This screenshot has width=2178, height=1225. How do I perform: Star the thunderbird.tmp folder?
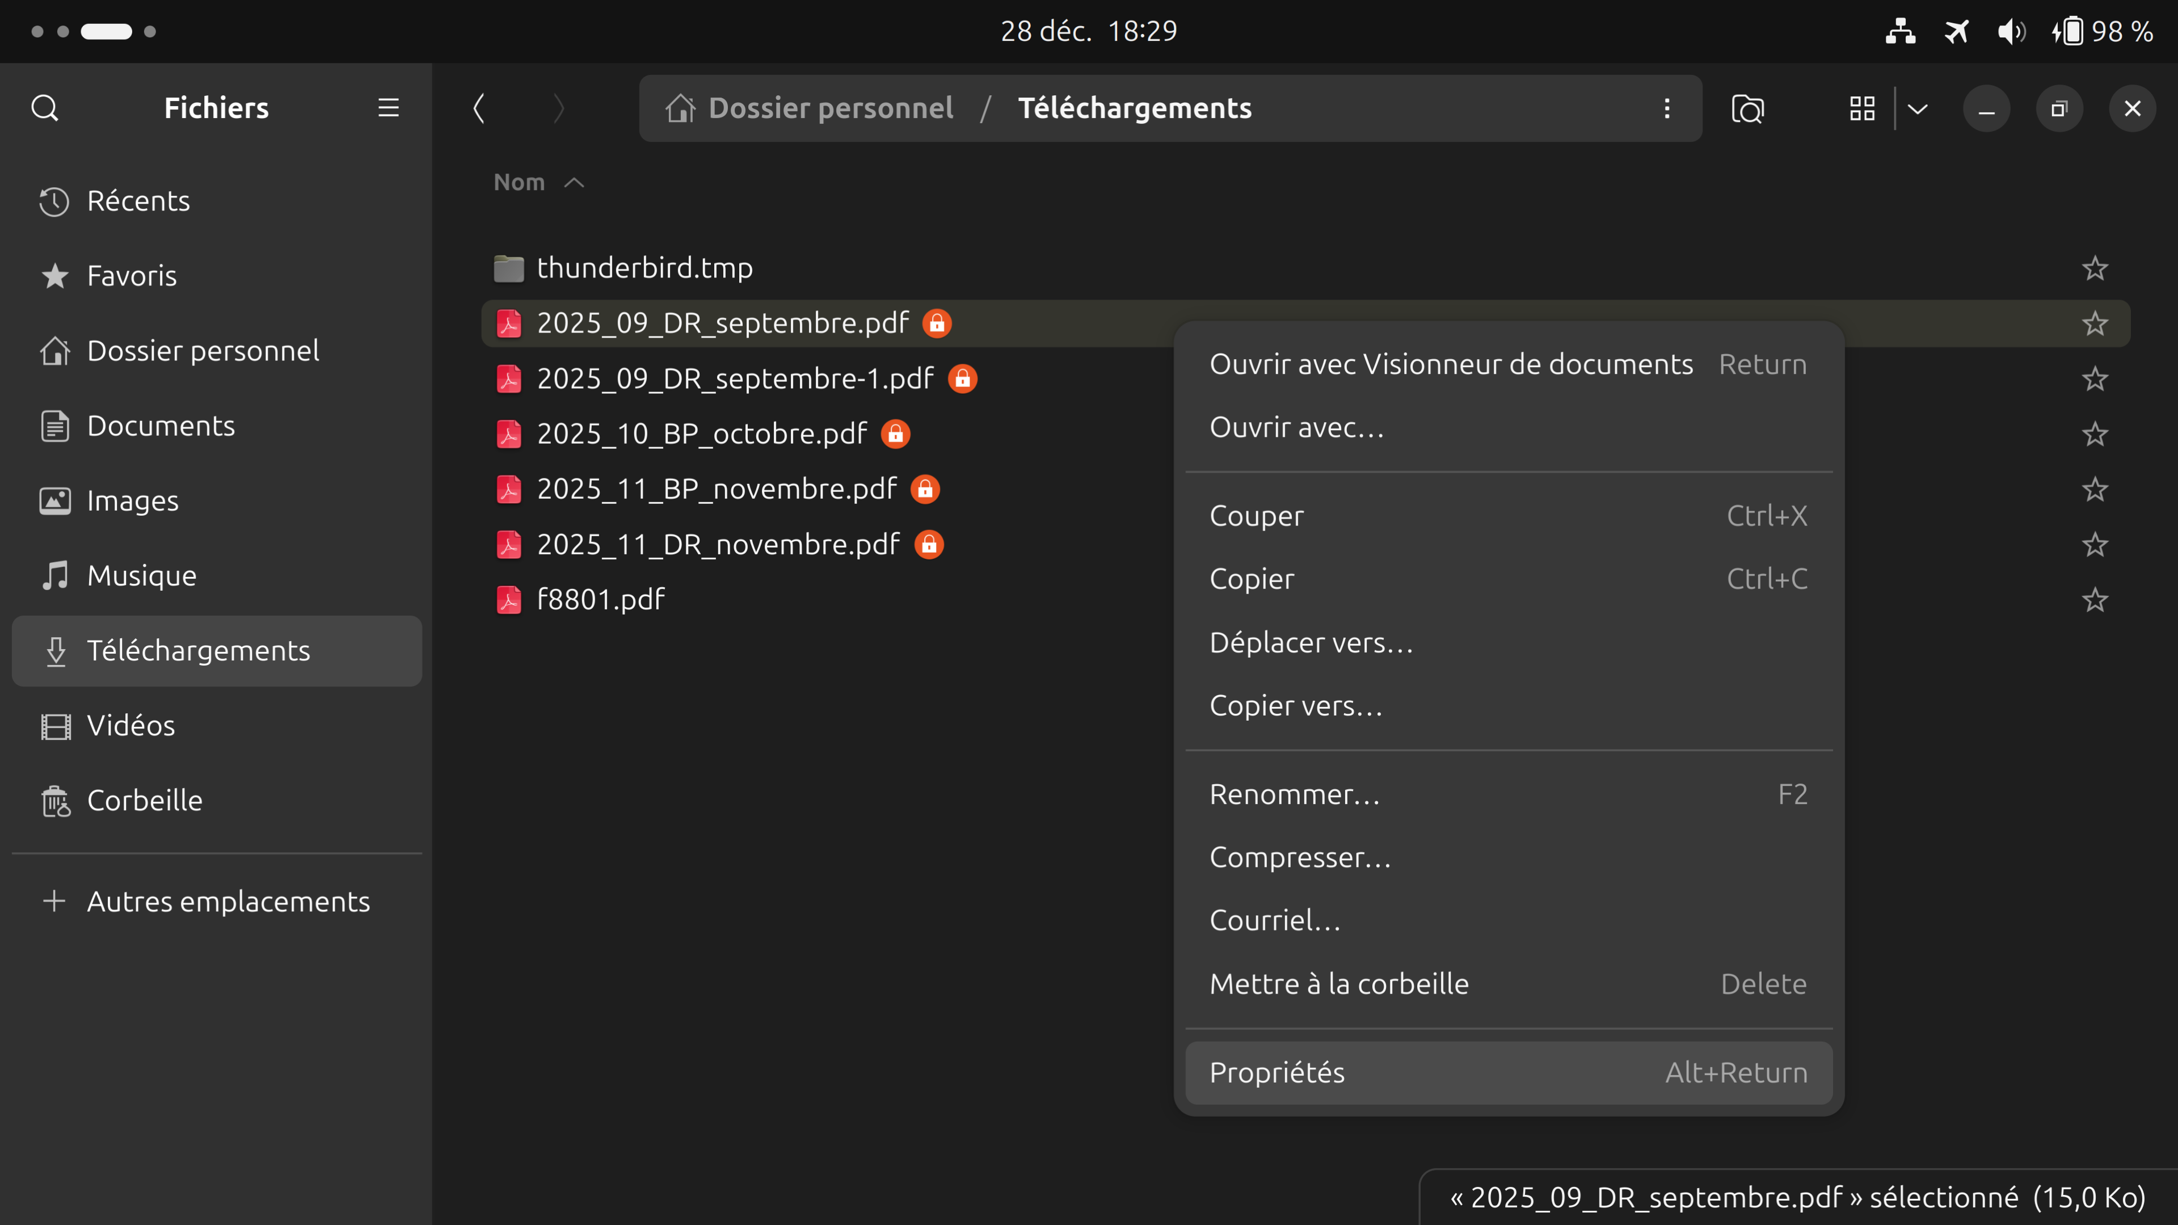tap(2094, 268)
